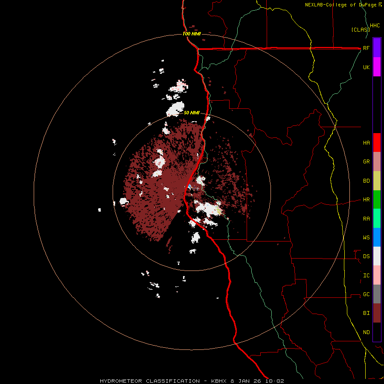Image resolution: width=384 pixels, height=384 pixels.
Task: Click the BI dark red legend swatch
Action: 377,313
